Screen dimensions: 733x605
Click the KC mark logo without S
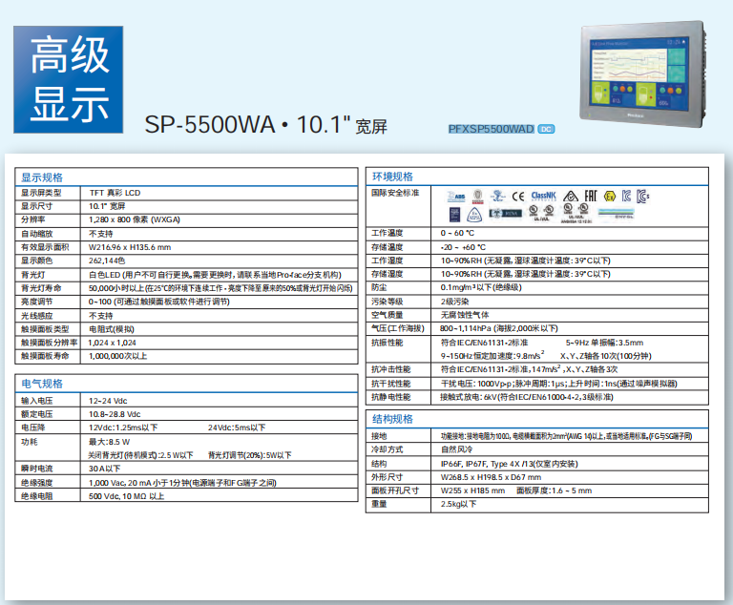click(x=626, y=196)
